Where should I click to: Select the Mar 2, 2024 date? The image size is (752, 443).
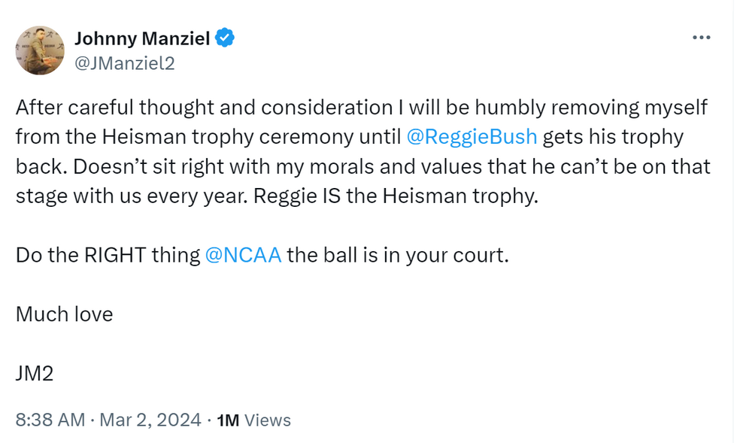click(x=150, y=420)
